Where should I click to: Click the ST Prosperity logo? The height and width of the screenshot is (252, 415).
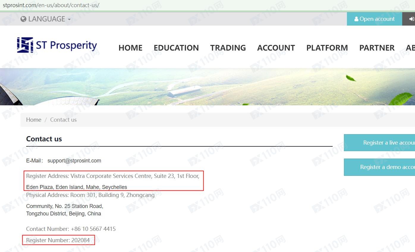[x=57, y=45]
